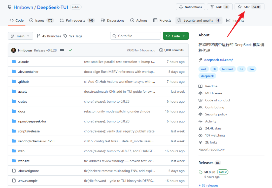Open the Notifications bell button

(x=190, y=7)
